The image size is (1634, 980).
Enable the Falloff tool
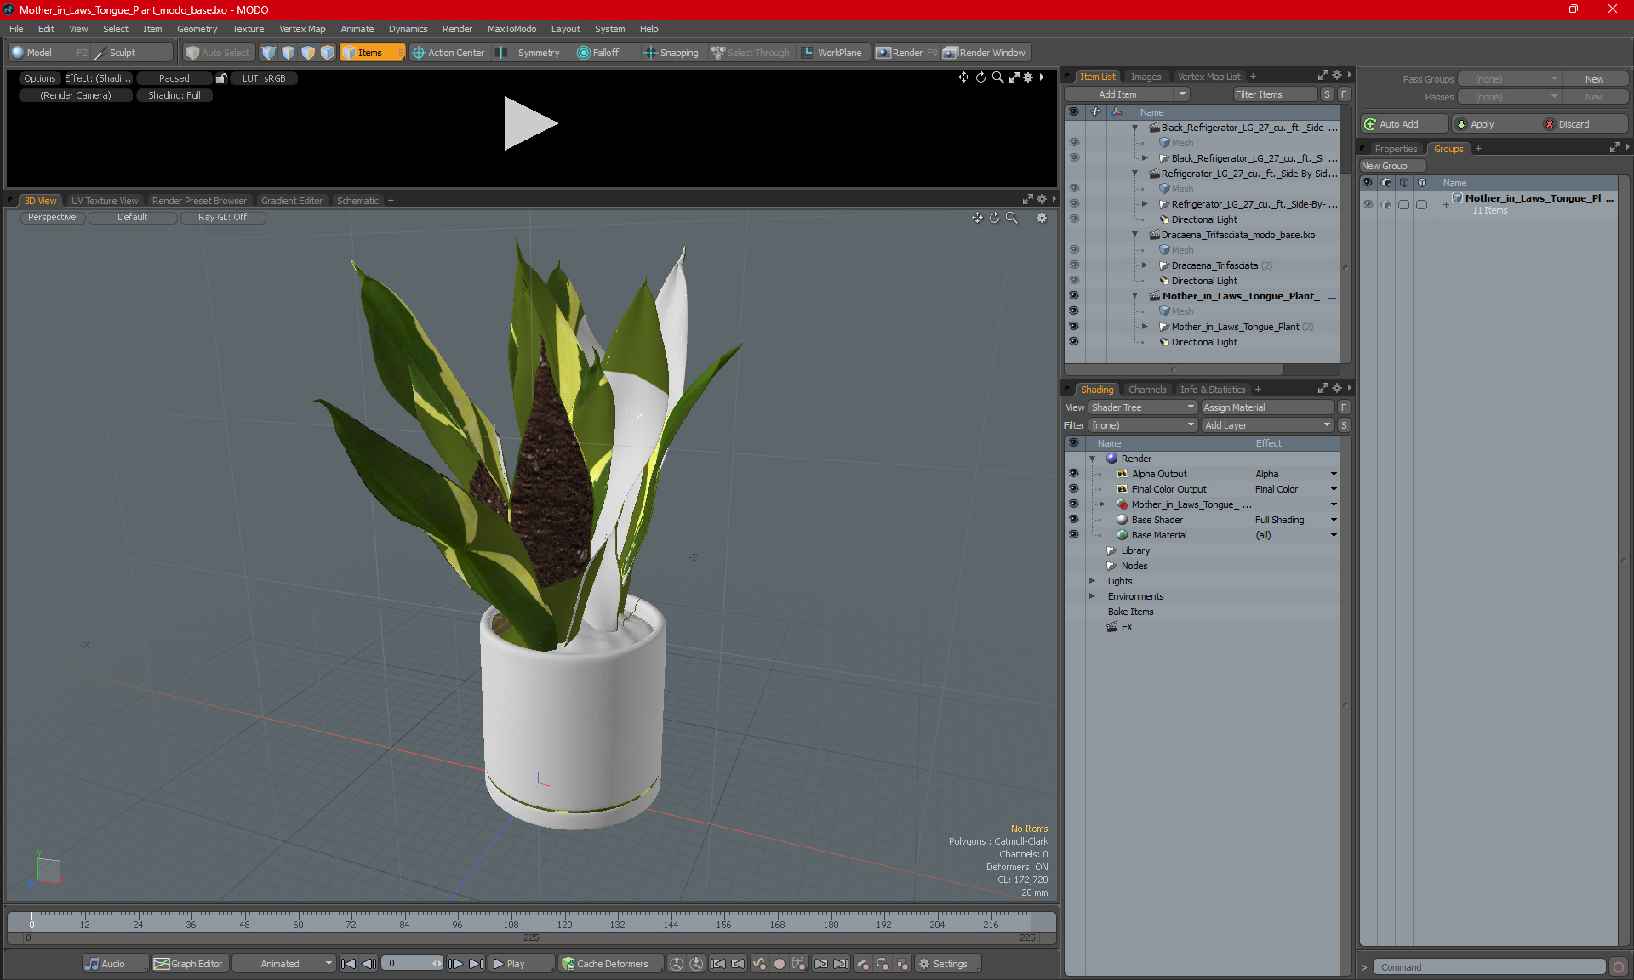click(584, 53)
